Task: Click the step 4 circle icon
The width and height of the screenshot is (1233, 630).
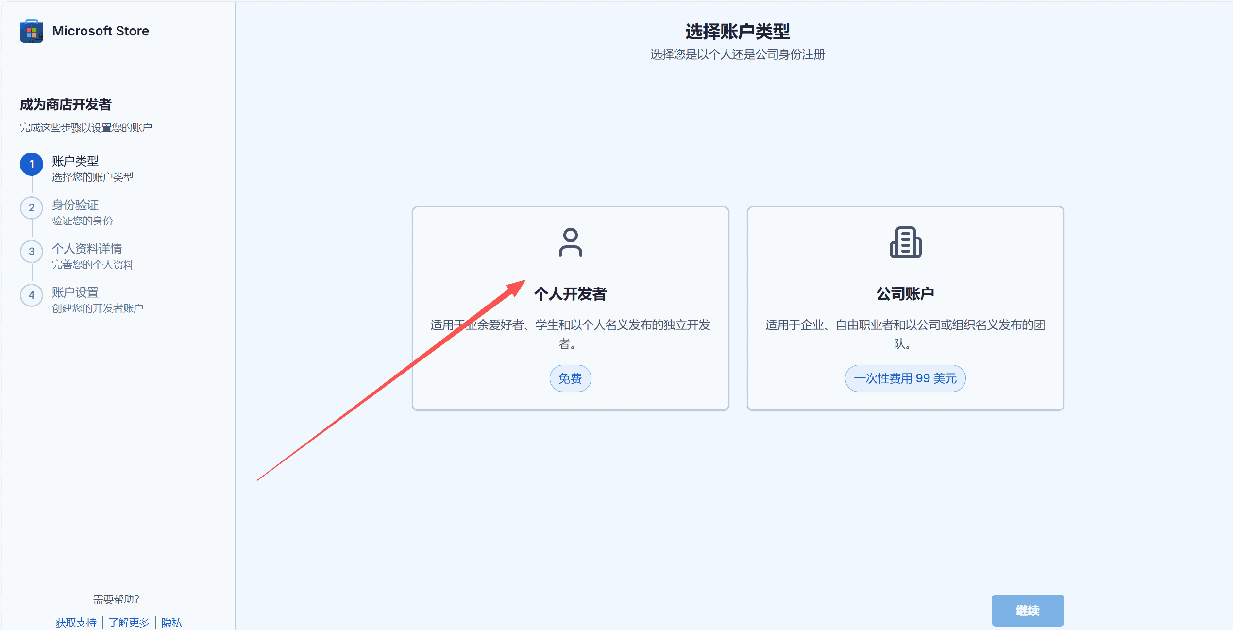Action: [32, 295]
